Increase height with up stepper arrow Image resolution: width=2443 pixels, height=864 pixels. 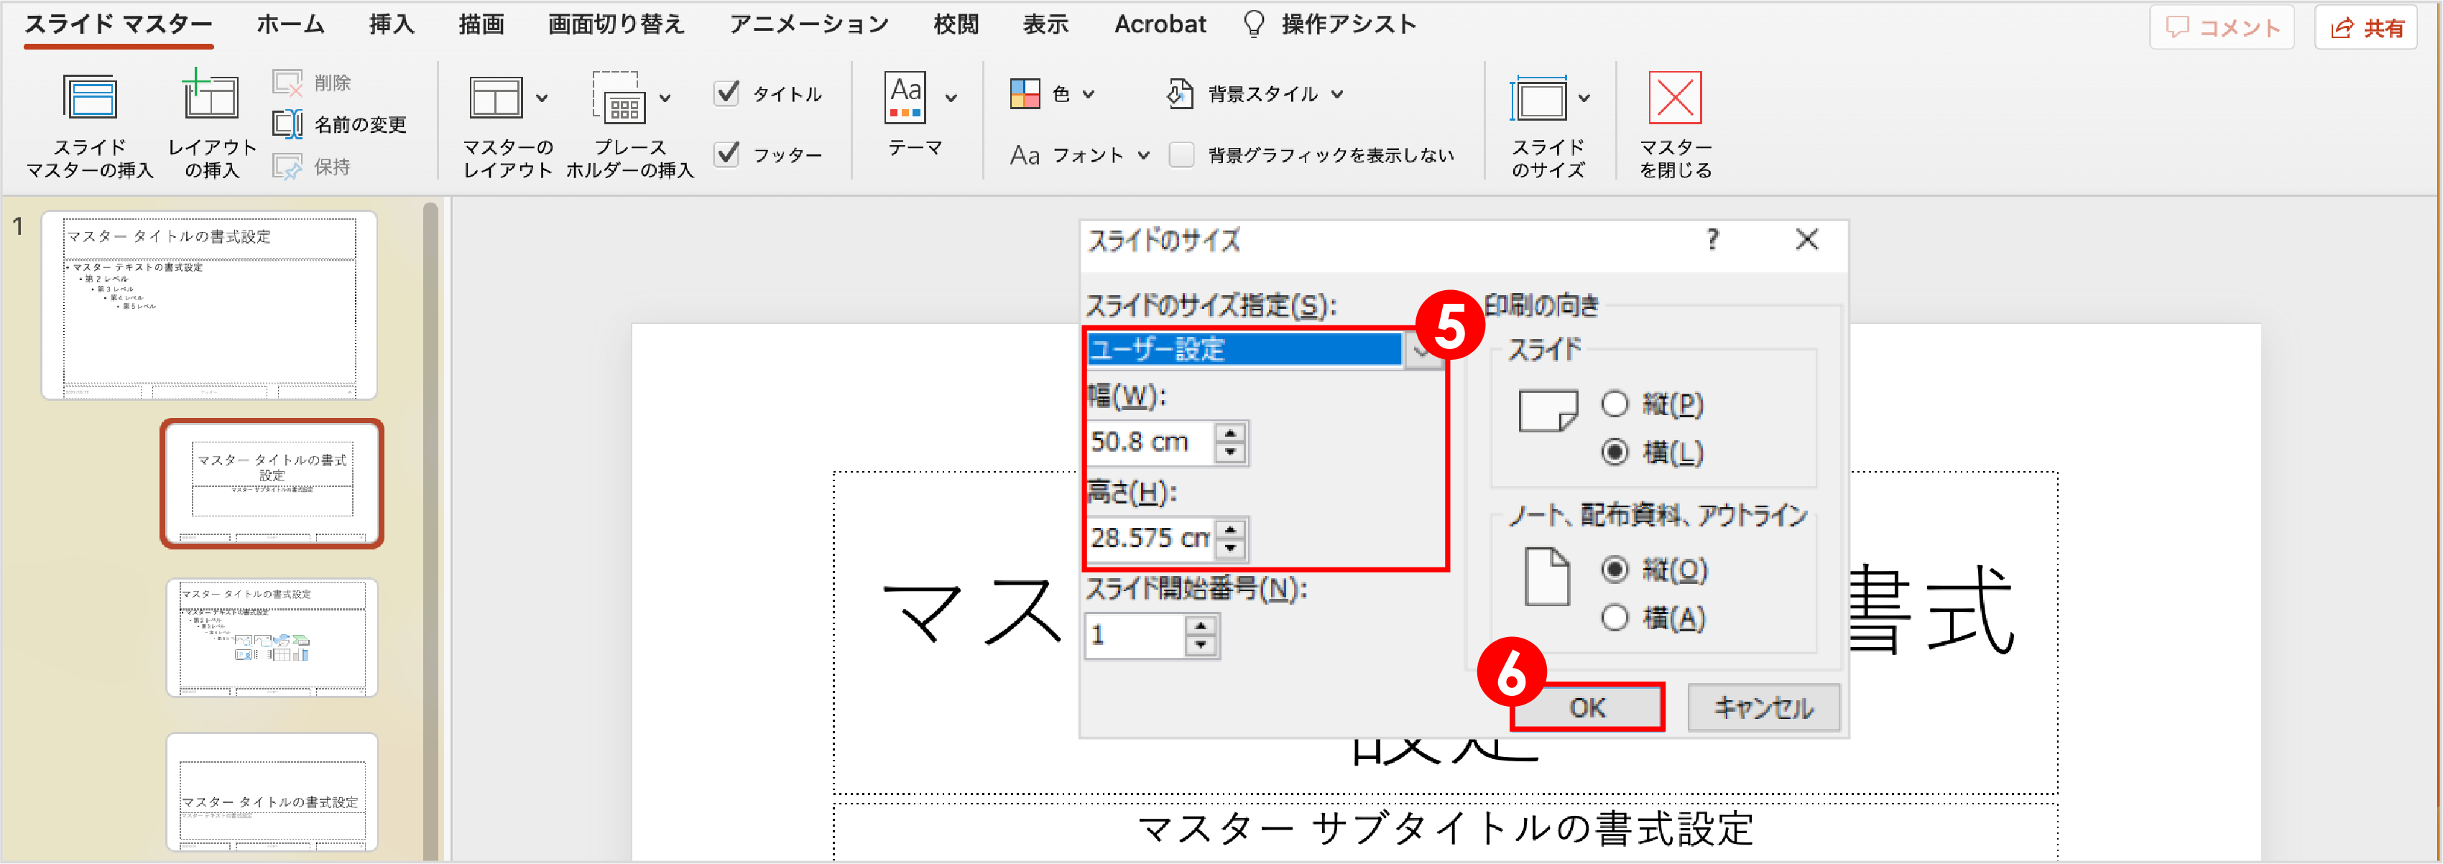point(1230,529)
